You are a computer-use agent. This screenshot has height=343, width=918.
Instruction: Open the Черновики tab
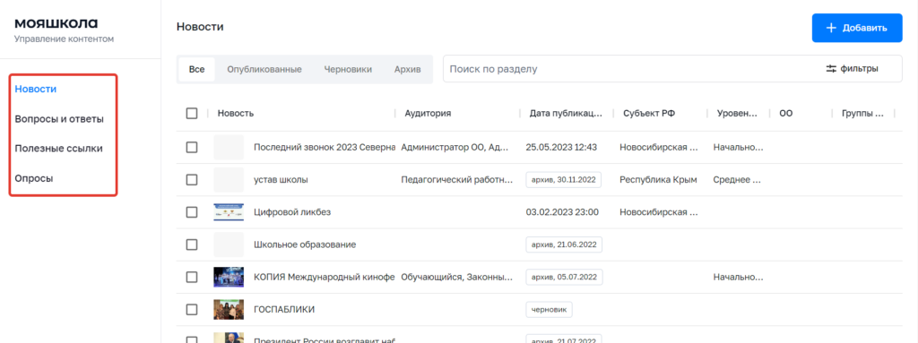pyautogui.click(x=348, y=69)
